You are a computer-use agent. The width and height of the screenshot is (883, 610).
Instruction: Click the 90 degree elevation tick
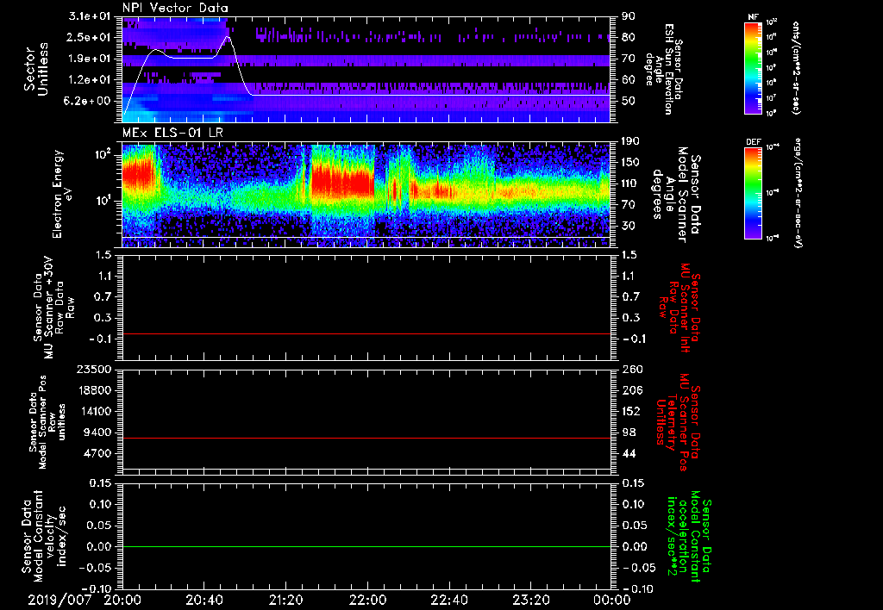pos(628,16)
